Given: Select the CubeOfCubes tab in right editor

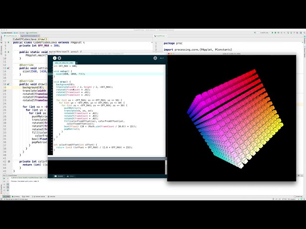Looking at the screenshot, I should click(160, 36).
